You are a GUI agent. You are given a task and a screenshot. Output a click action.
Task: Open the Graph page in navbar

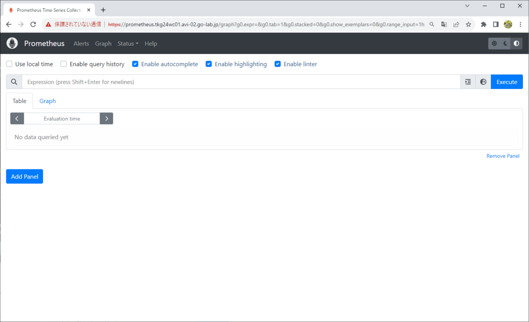point(103,44)
